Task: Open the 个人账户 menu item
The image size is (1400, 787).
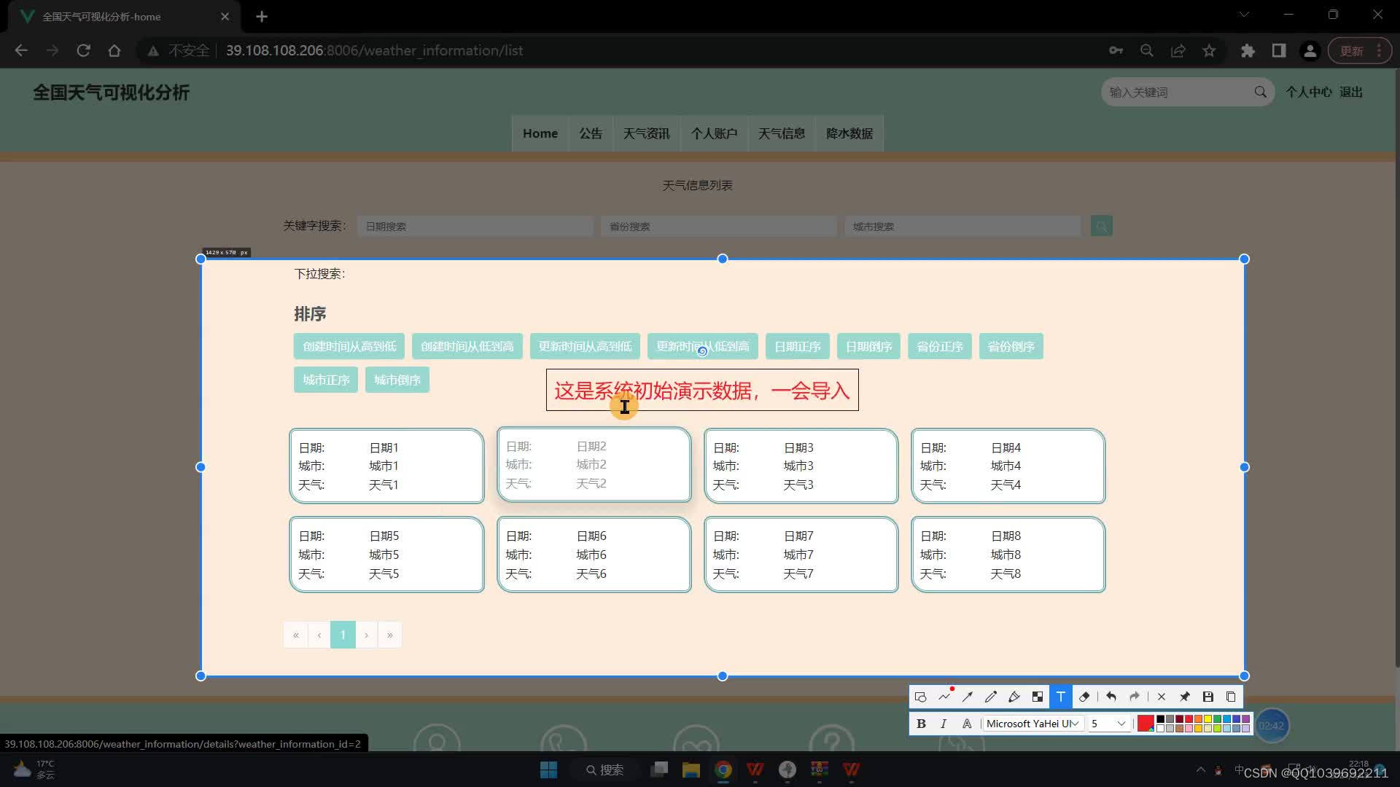Action: (715, 133)
